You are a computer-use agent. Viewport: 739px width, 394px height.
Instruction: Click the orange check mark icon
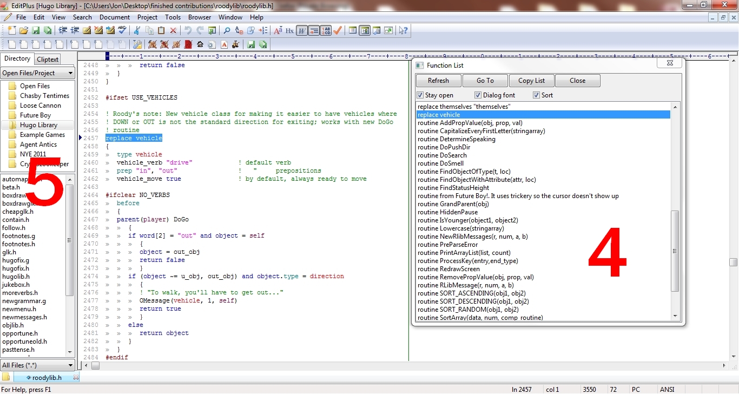tap(338, 30)
